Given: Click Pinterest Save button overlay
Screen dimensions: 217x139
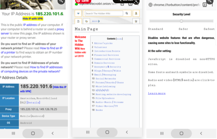Looking at the screenshot, I should click(x=83, y=1).
